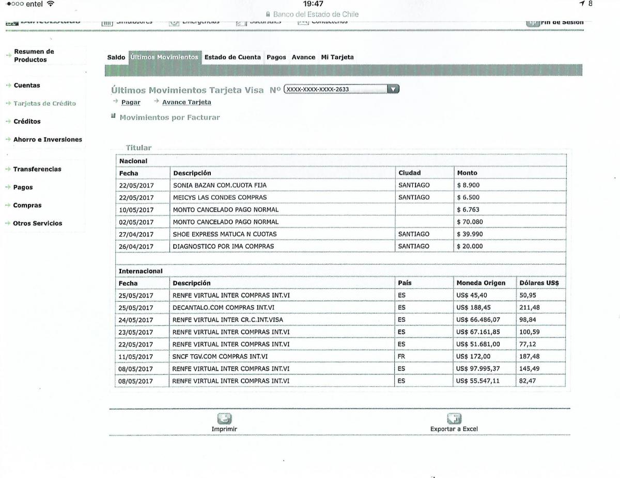Open the Estado de Cuenta tab
The width and height of the screenshot is (620, 478).
pyautogui.click(x=233, y=57)
